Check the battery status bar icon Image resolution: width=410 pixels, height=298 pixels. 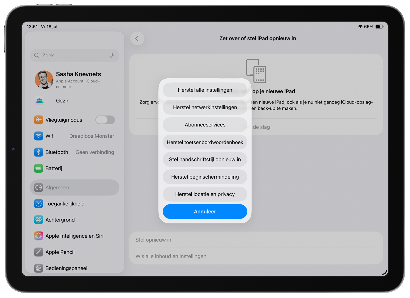379,26
